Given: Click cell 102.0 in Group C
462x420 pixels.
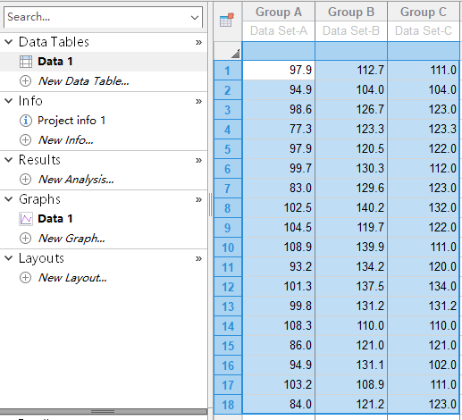Looking at the screenshot, I should pyautogui.click(x=424, y=365).
